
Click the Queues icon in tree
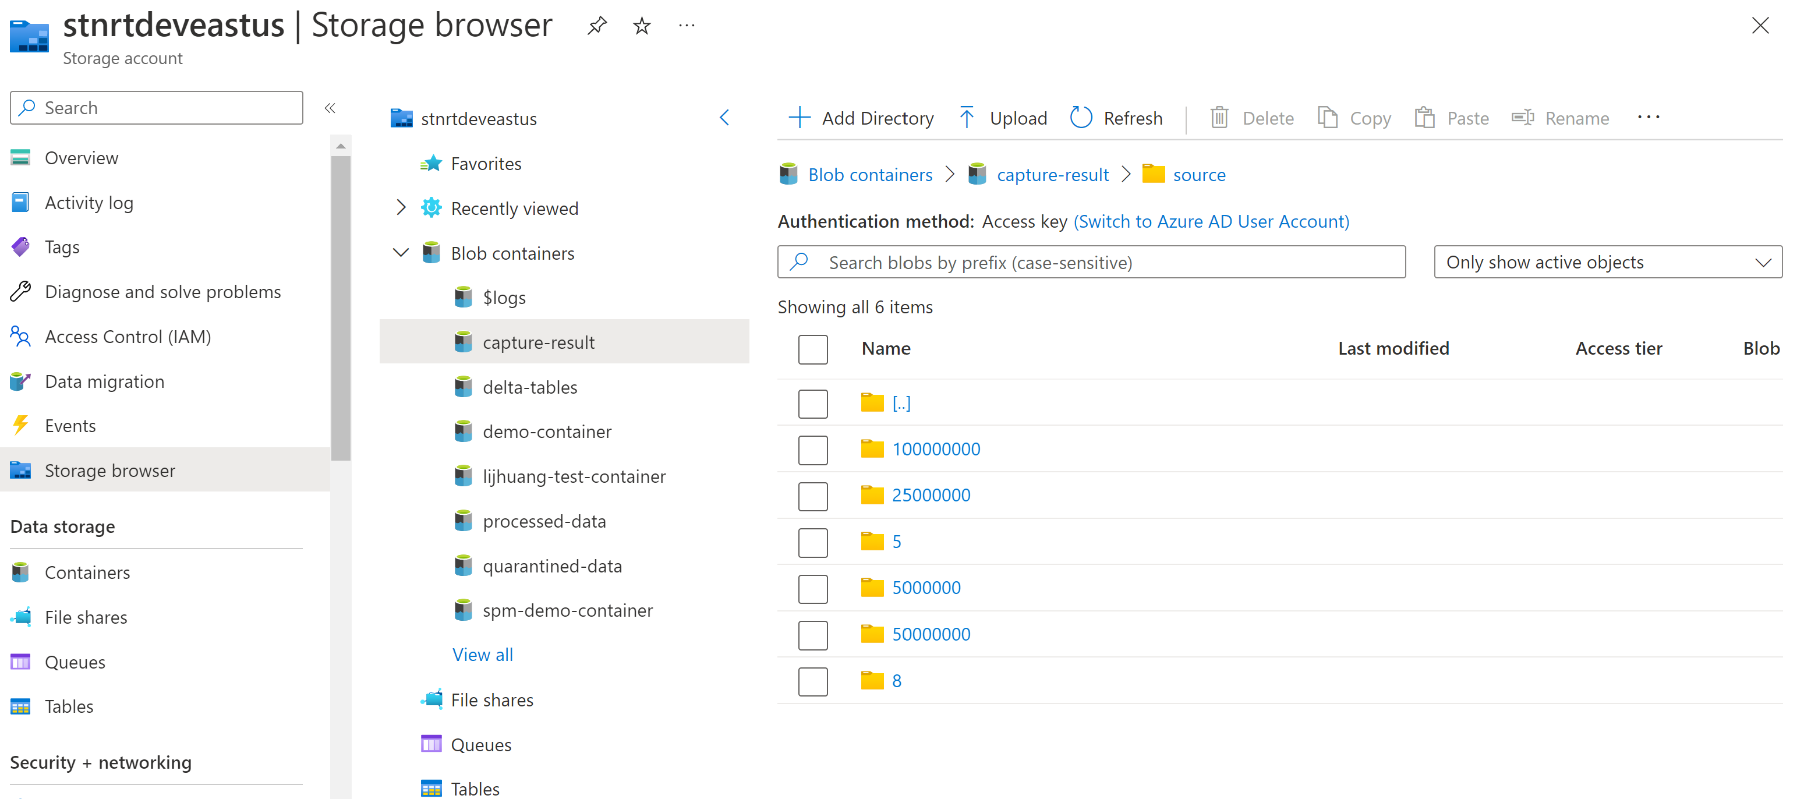pyautogui.click(x=431, y=744)
